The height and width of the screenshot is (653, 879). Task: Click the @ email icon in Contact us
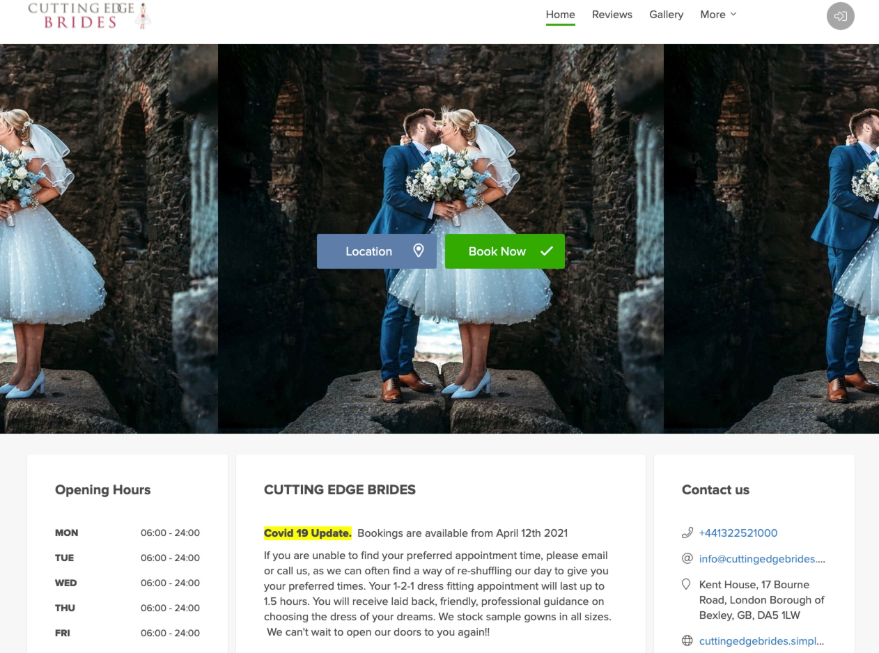(686, 558)
